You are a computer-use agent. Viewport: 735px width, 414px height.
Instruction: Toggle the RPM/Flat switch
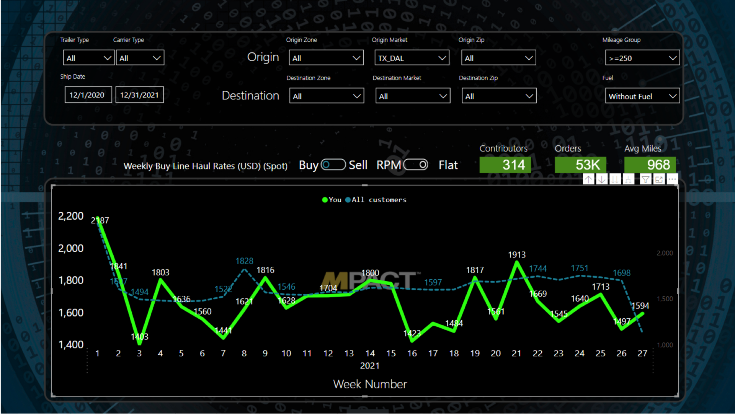coord(416,165)
